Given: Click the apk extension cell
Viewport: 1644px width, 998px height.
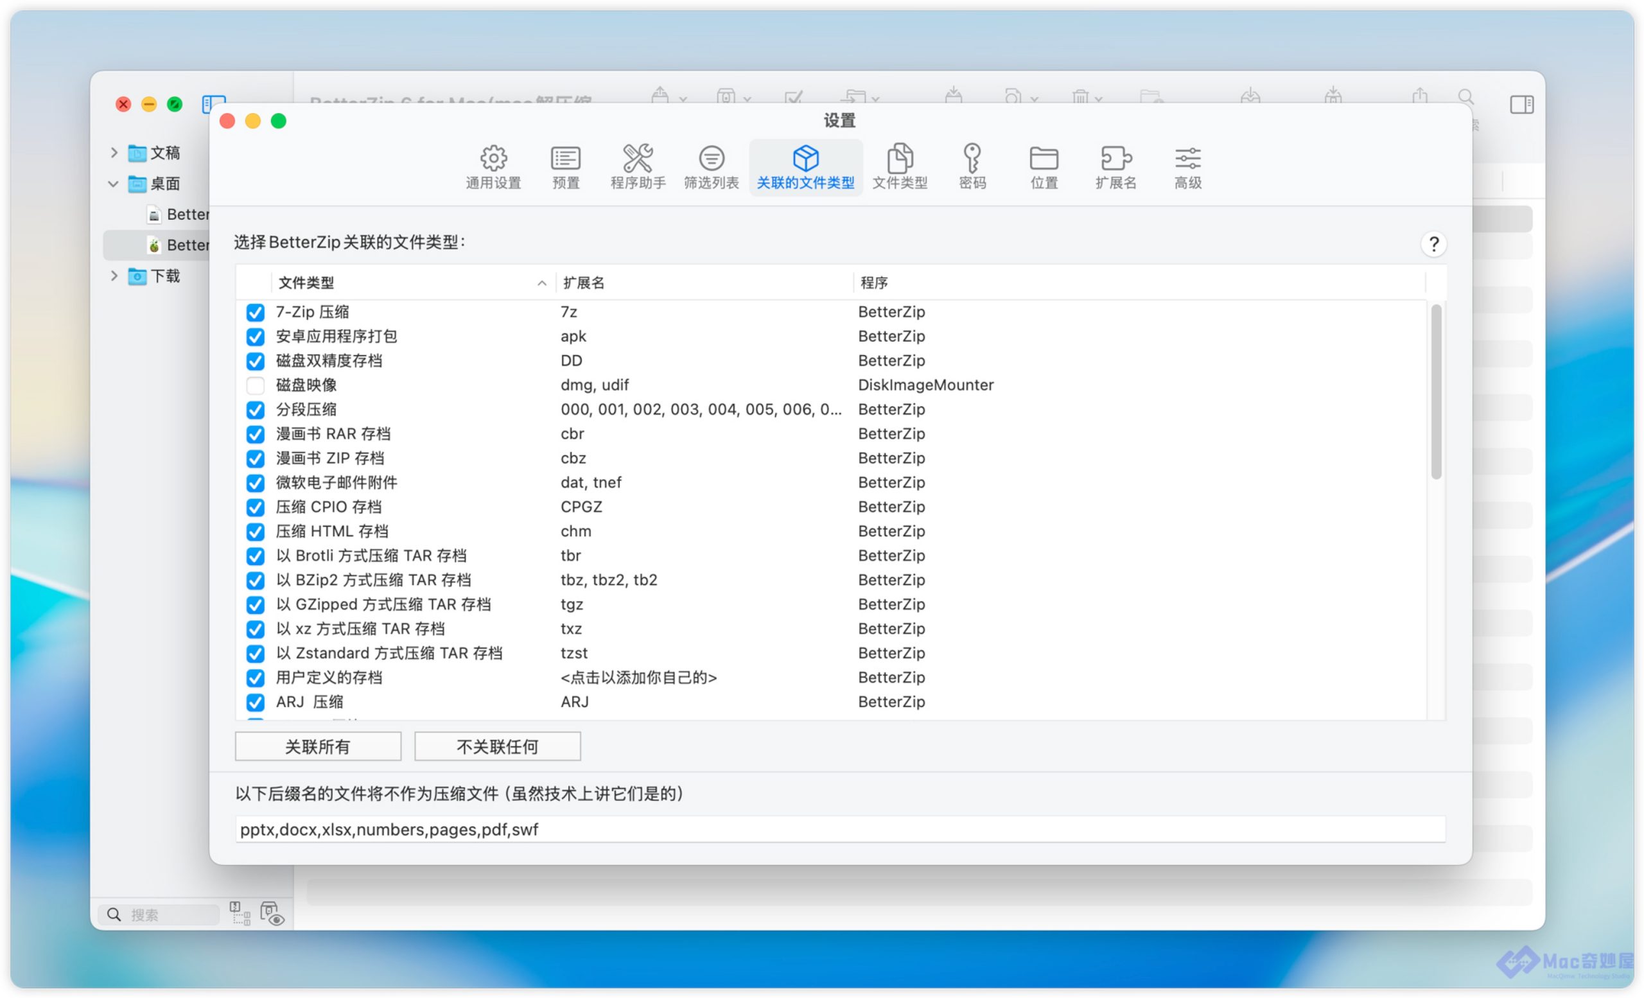Looking at the screenshot, I should point(573,337).
